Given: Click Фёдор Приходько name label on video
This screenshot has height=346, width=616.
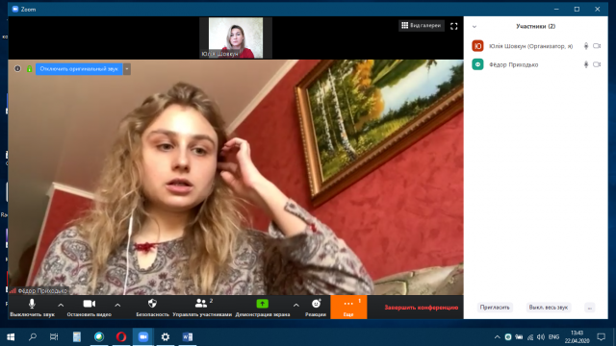Looking at the screenshot, I should (x=42, y=290).
